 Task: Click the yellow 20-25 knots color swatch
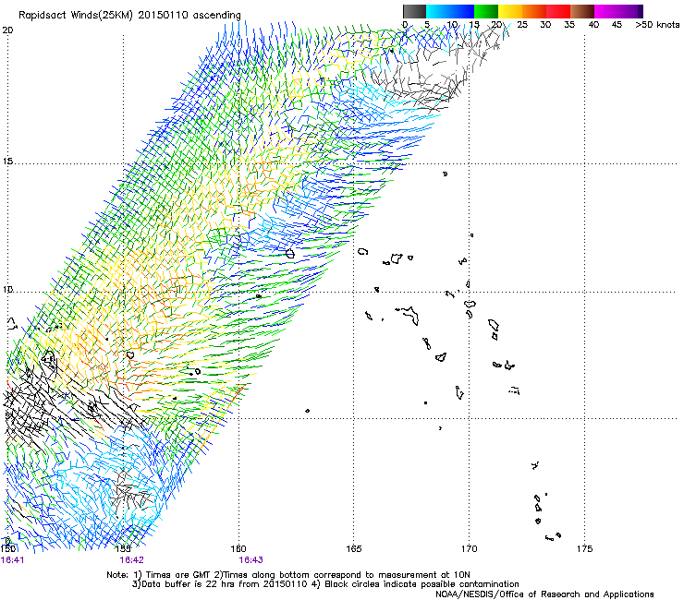[510, 11]
